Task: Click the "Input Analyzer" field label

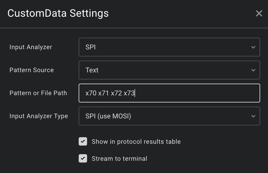Action: (31, 47)
